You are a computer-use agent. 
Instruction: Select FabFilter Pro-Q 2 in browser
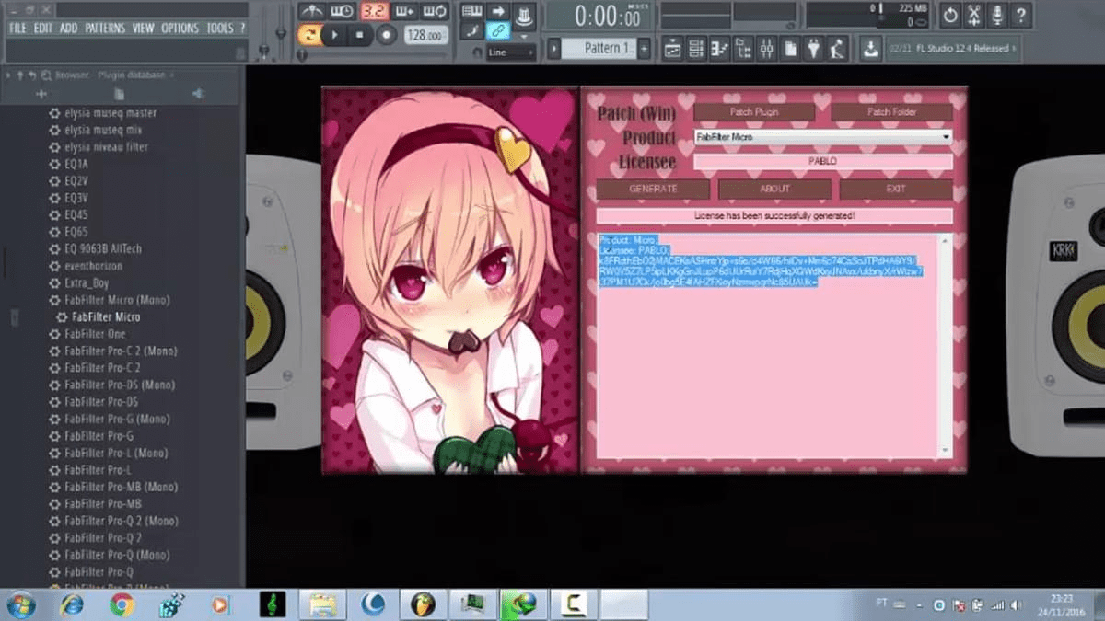point(102,538)
